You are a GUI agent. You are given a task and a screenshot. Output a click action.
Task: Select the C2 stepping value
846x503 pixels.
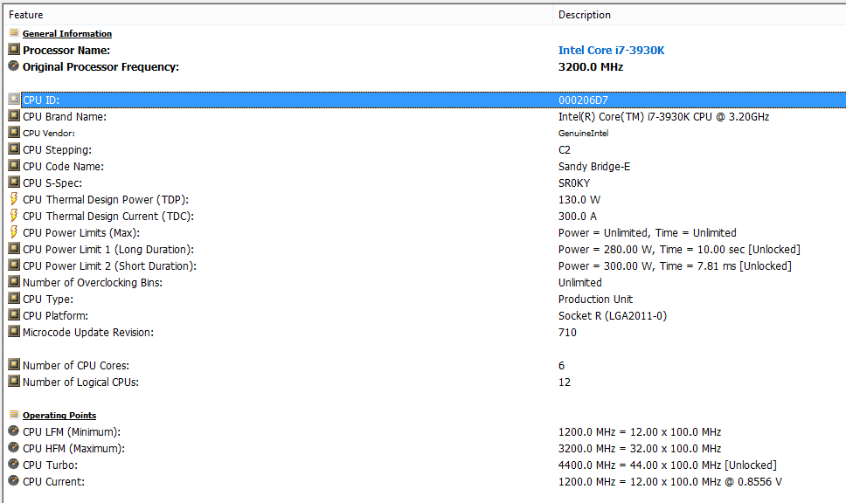[x=565, y=150]
